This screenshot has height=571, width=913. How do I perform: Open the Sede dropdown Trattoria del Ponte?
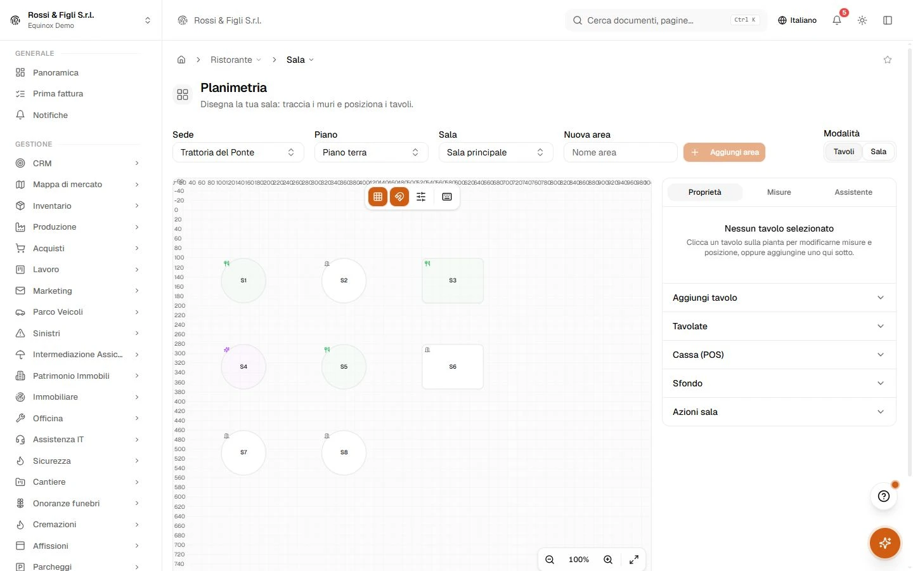tap(238, 152)
